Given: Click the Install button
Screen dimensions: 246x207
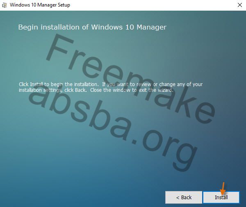Looking at the screenshot, I should pos(221,197).
